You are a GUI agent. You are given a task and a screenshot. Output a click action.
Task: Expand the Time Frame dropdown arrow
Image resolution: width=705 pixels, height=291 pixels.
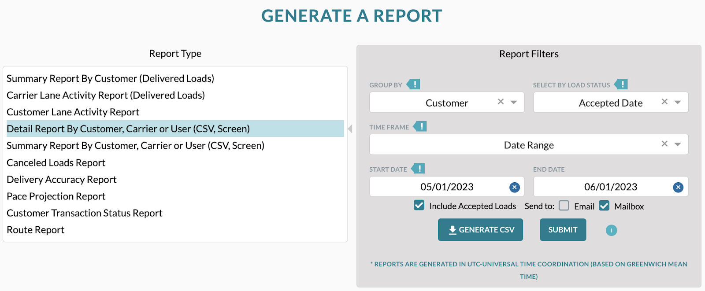coord(678,144)
